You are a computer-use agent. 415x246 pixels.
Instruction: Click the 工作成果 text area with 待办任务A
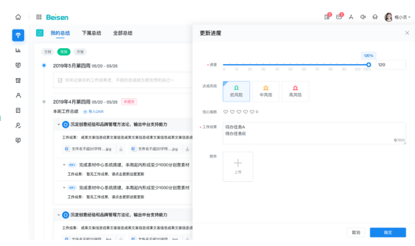click(315, 133)
